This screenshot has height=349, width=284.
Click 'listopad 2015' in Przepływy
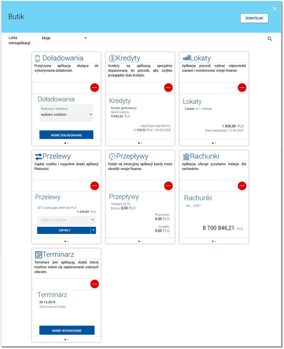pos(120,204)
